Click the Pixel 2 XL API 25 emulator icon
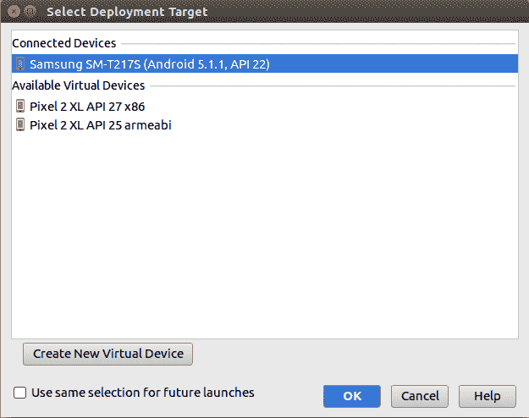 click(x=20, y=124)
